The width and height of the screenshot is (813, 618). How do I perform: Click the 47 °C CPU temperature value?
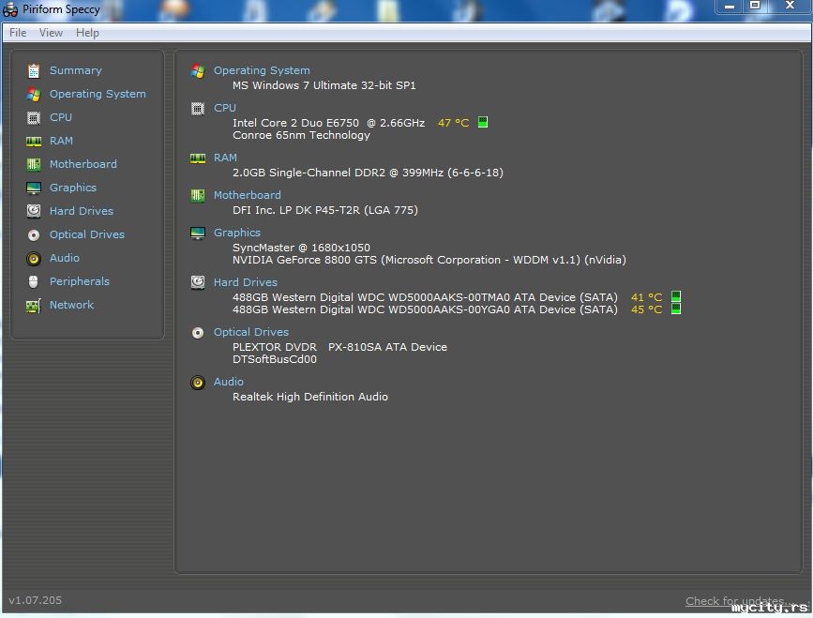click(453, 123)
